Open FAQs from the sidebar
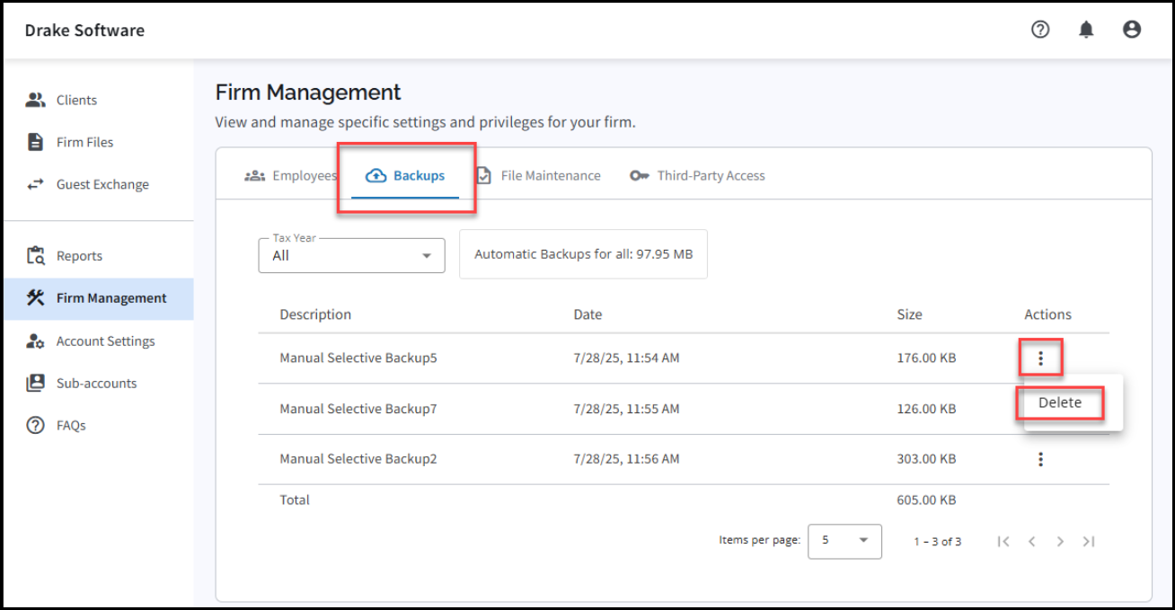Image resolution: width=1175 pixels, height=610 pixels. (x=71, y=425)
